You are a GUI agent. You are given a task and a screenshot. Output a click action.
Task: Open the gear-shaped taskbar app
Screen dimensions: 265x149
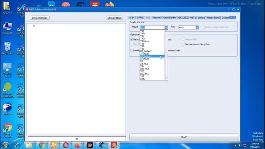(x=102, y=145)
